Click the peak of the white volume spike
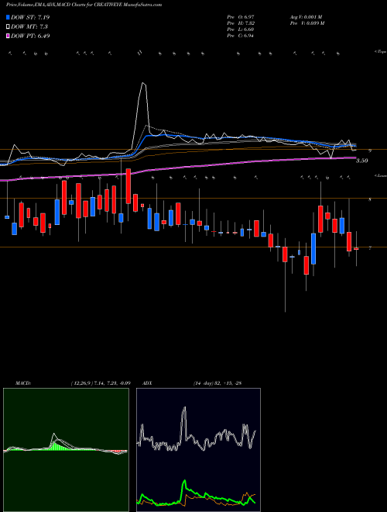This screenshot has width=387, height=512. point(143,84)
